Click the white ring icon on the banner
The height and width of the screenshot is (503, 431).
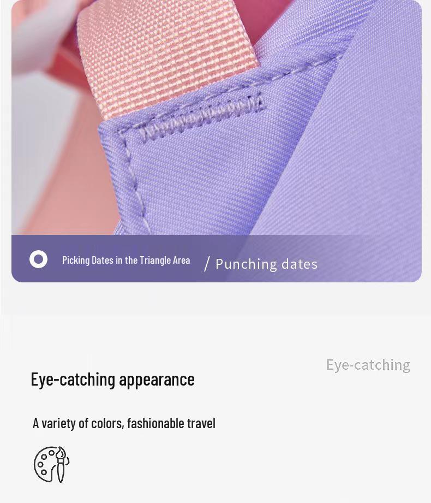38,259
